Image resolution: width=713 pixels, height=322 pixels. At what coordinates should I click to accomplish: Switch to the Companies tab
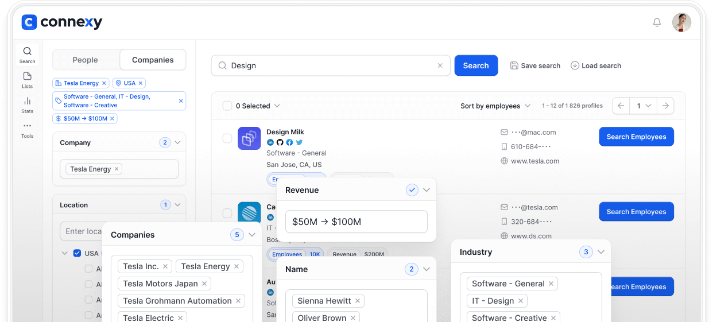tap(153, 60)
